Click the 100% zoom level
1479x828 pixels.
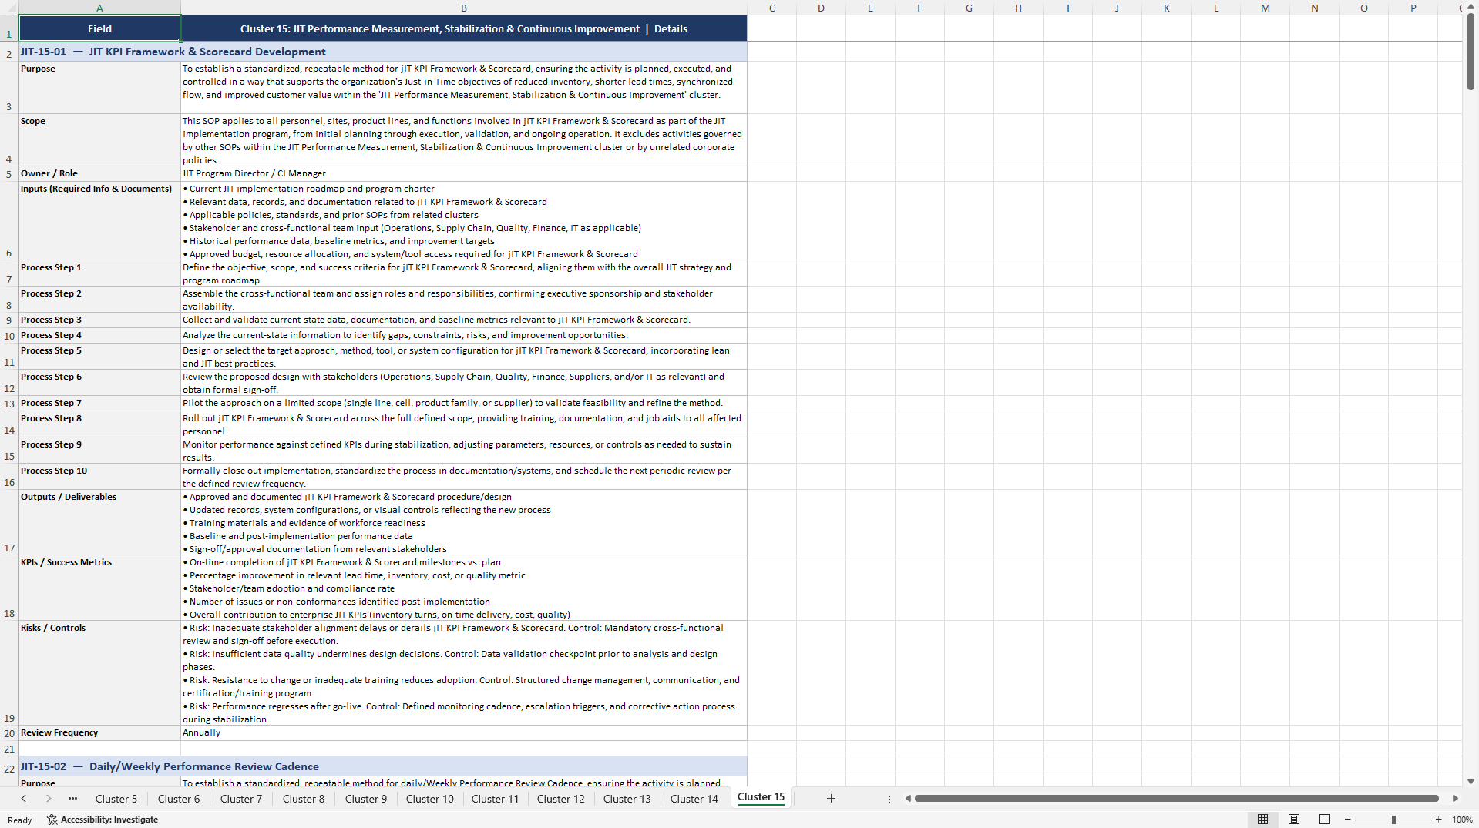click(x=1462, y=820)
